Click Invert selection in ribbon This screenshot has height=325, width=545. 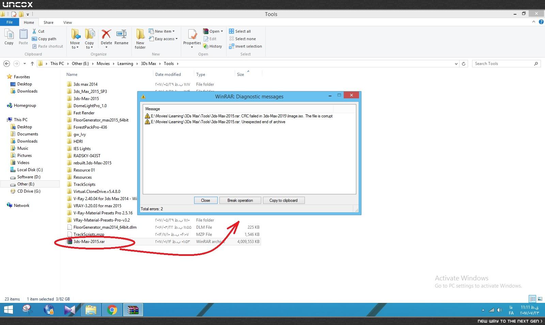[x=245, y=46]
